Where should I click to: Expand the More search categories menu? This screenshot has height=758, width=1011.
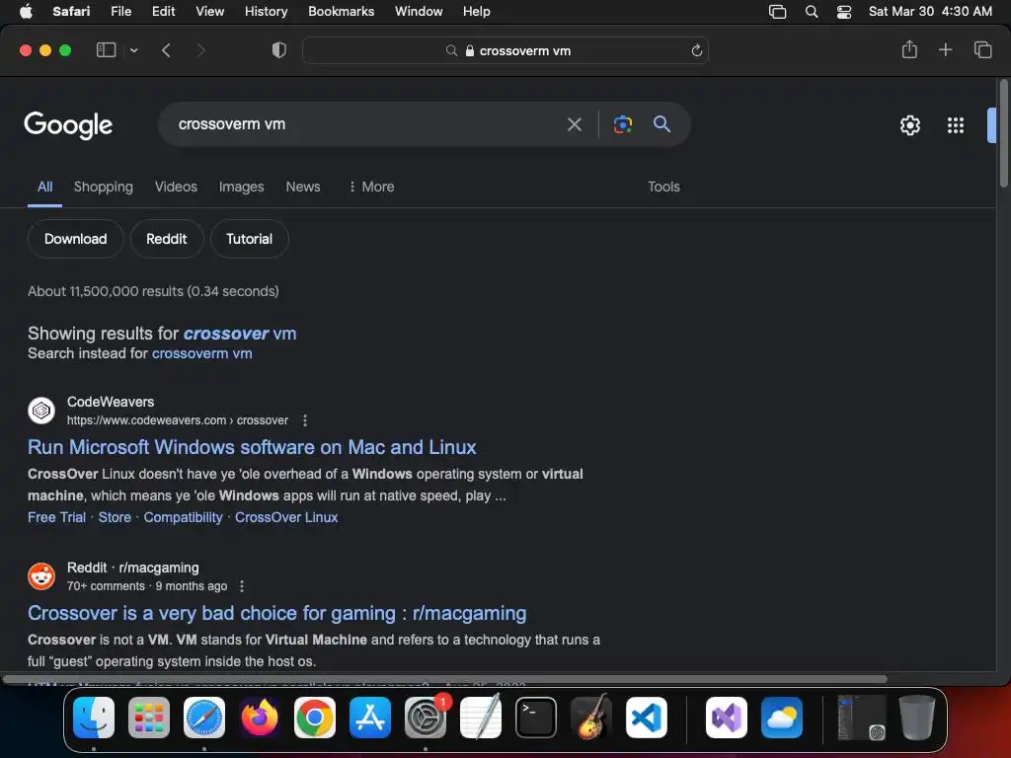point(371,187)
